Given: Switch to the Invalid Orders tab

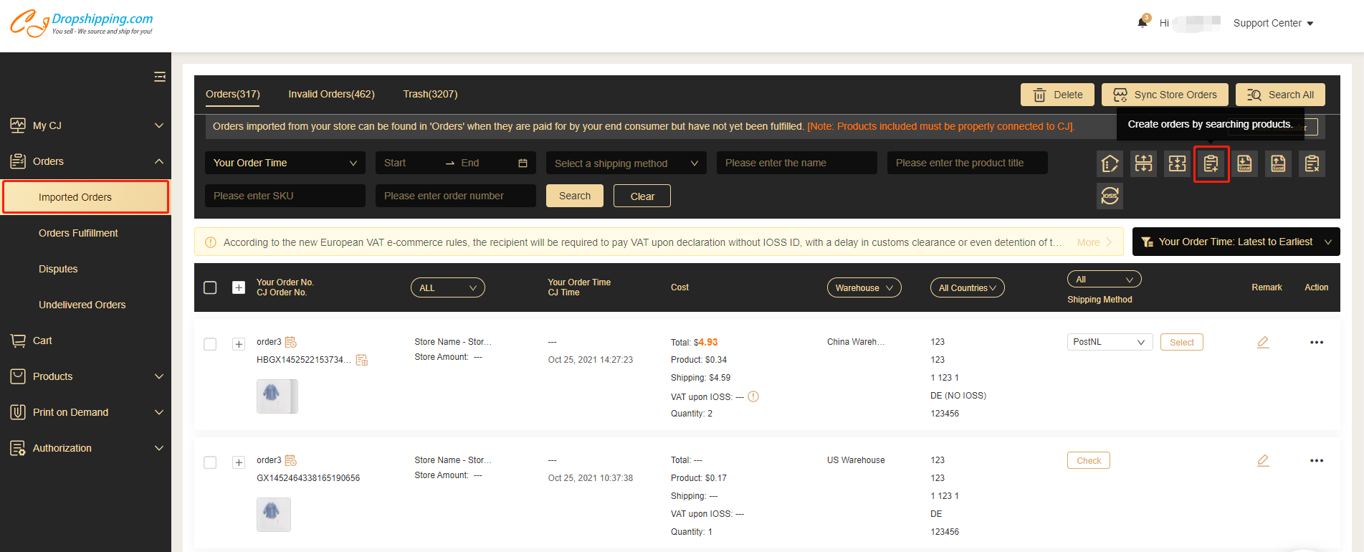Looking at the screenshot, I should pos(331,94).
